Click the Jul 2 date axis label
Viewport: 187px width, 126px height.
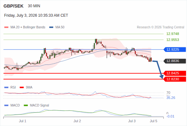pyautogui.click(x=77, y=121)
